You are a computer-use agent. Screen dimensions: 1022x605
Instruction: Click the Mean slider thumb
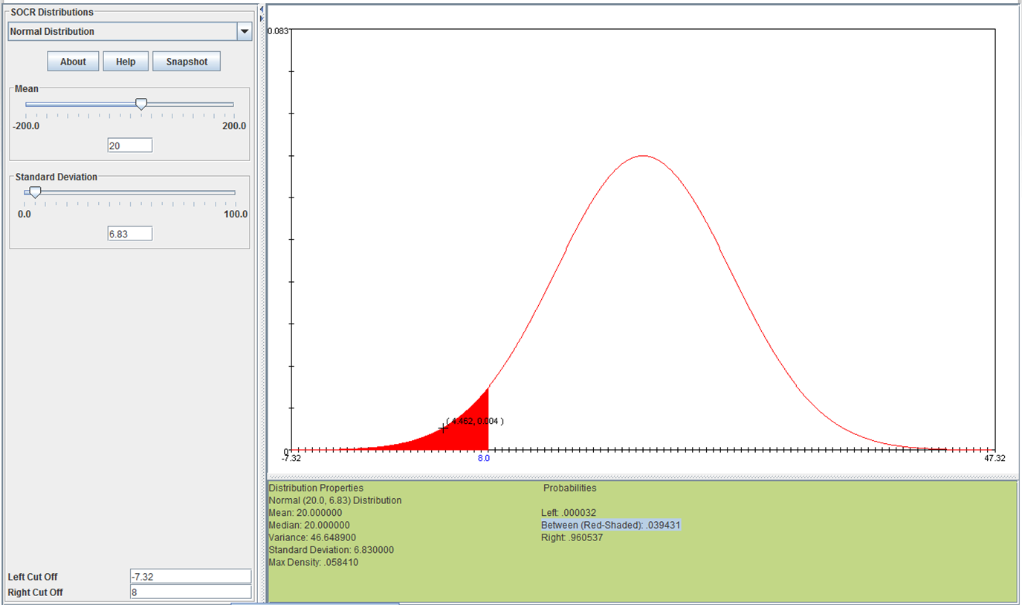[140, 105]
